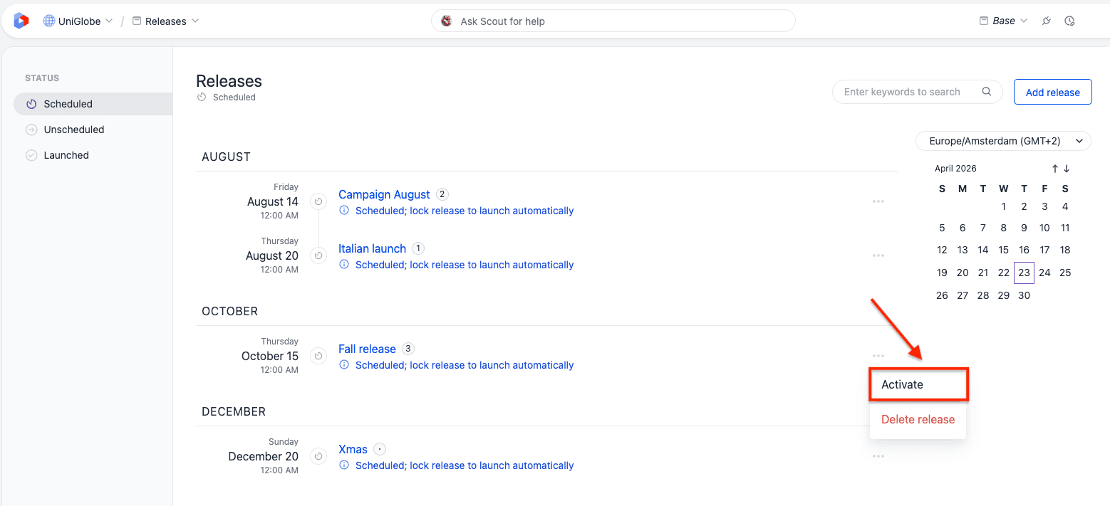The width and height of the screenshot is (1110, 506).
Task: Open the Base environment dropdown
Action: tap(1003, 21)
